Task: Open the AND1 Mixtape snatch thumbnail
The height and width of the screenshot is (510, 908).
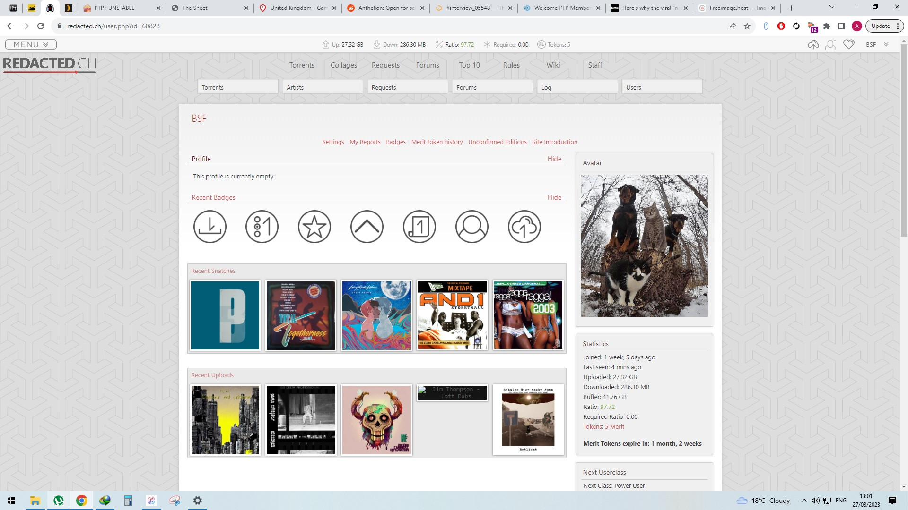Action: pos(452,315)
